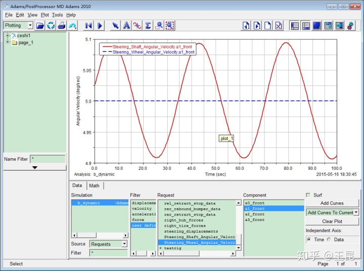364x271 pixels.
Task: Select the Time independent axis radio button
Action: point(308,240)
